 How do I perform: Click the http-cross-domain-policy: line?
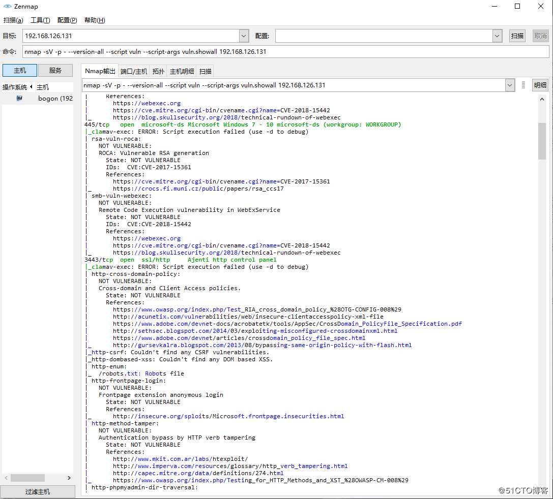[136, 274]
